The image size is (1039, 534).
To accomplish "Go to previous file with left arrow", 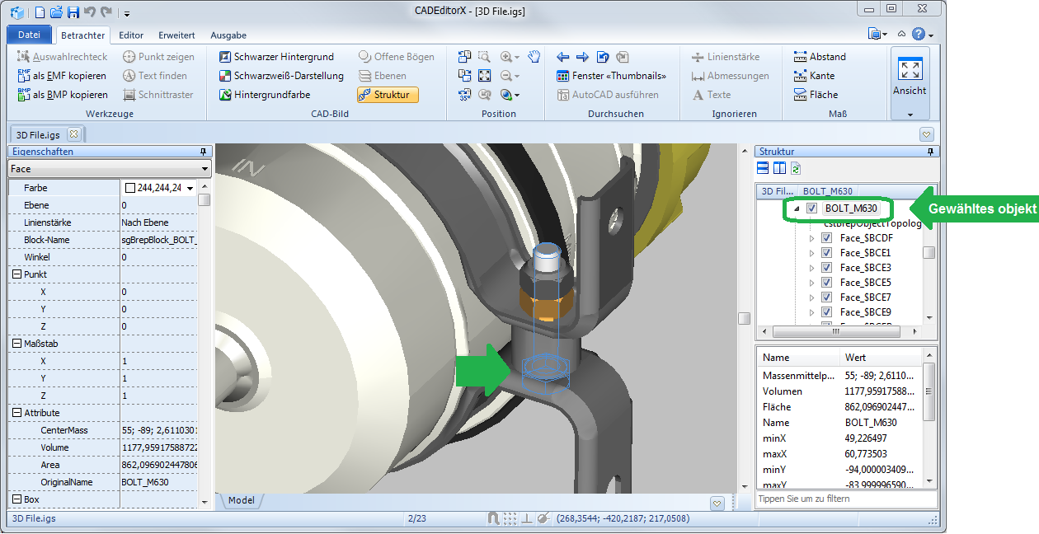I will tap(563, 57).
